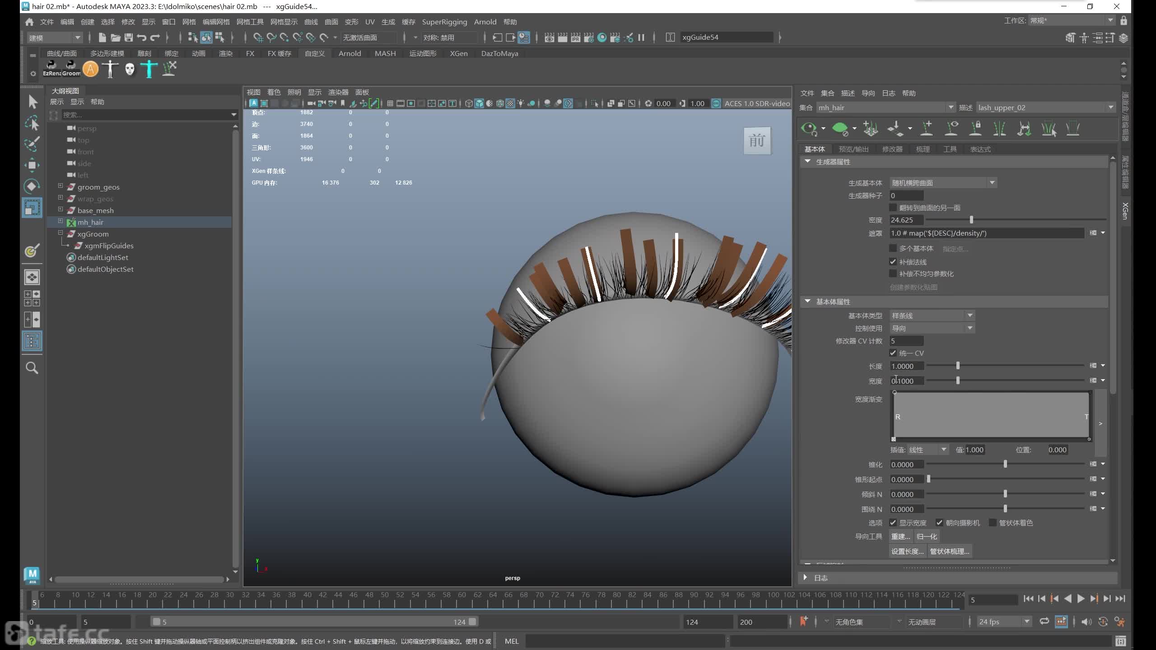Click the Rebuild guide tool button
This screenshot has height=650, width=1156.
[x=901, y=536]
